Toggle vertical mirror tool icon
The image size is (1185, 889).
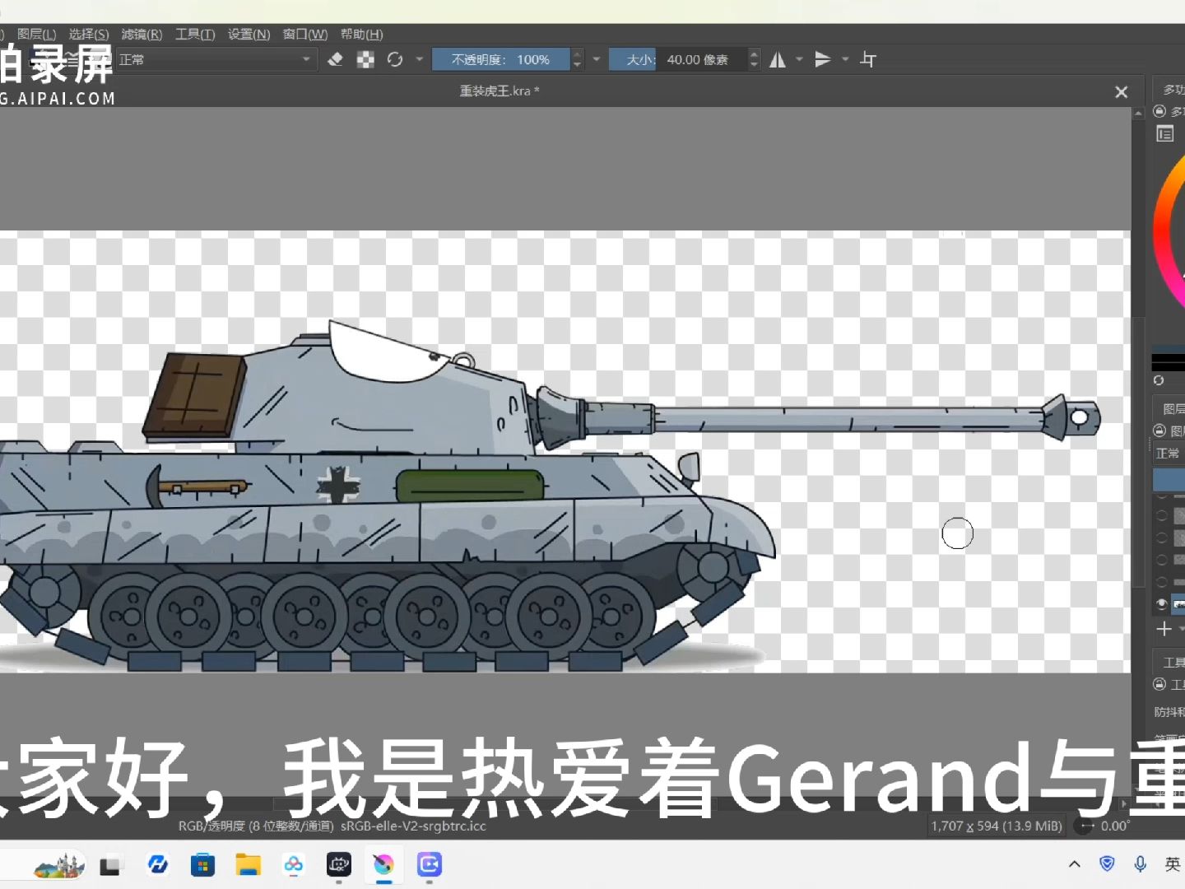click(822, 59)
